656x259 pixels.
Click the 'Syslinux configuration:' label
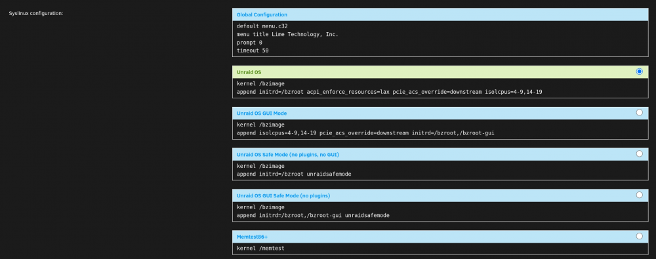(x=36, y=13)
